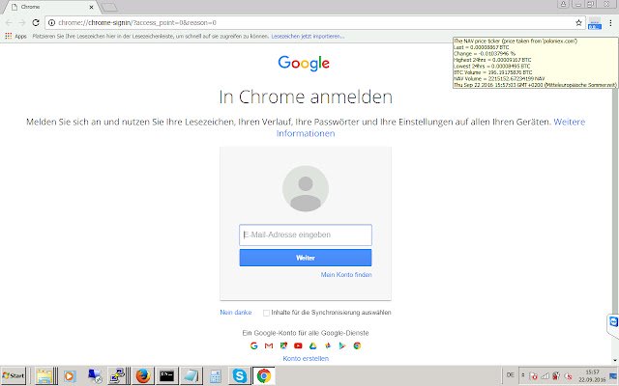Select the Chrome tab
This screenshot has width=619, height=386.
[x=51, y=7]
